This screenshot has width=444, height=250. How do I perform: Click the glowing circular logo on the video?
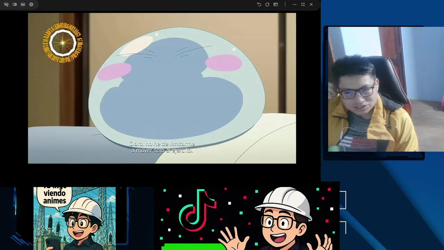click(x=63, y=43)
